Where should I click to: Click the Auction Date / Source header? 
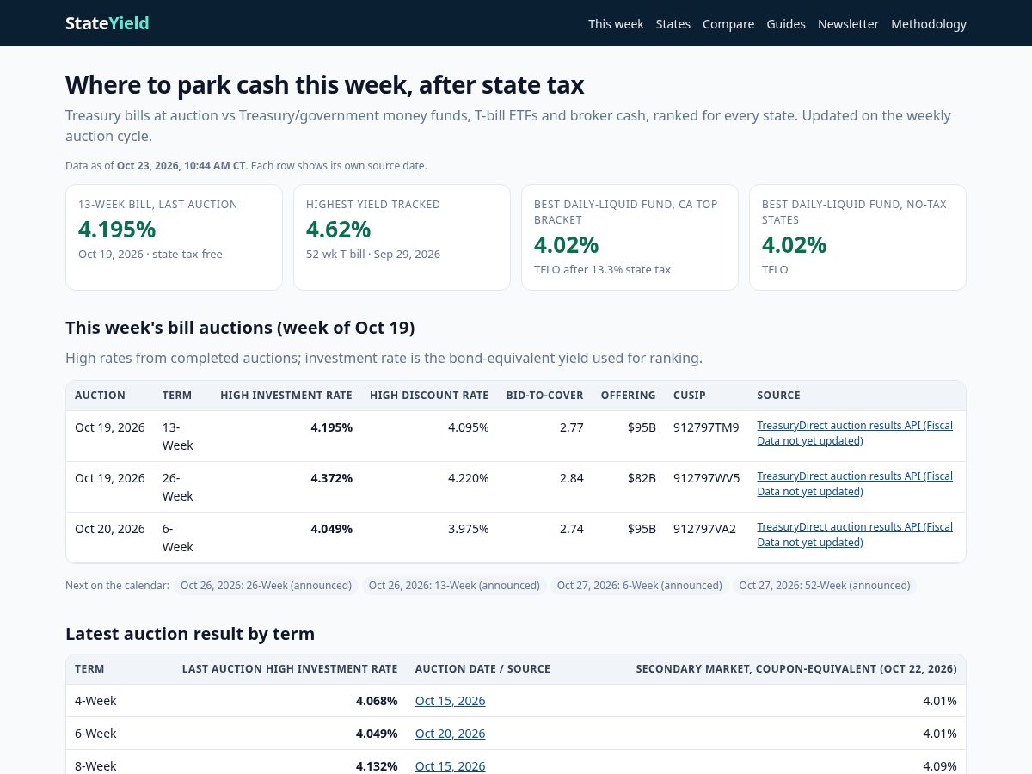click(x=482, y=669)
